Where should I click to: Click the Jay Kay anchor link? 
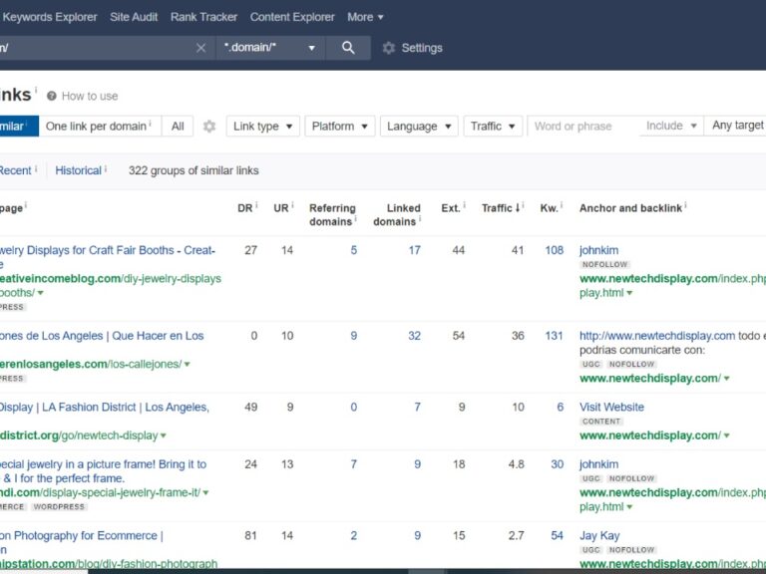[x=599, y=535]
